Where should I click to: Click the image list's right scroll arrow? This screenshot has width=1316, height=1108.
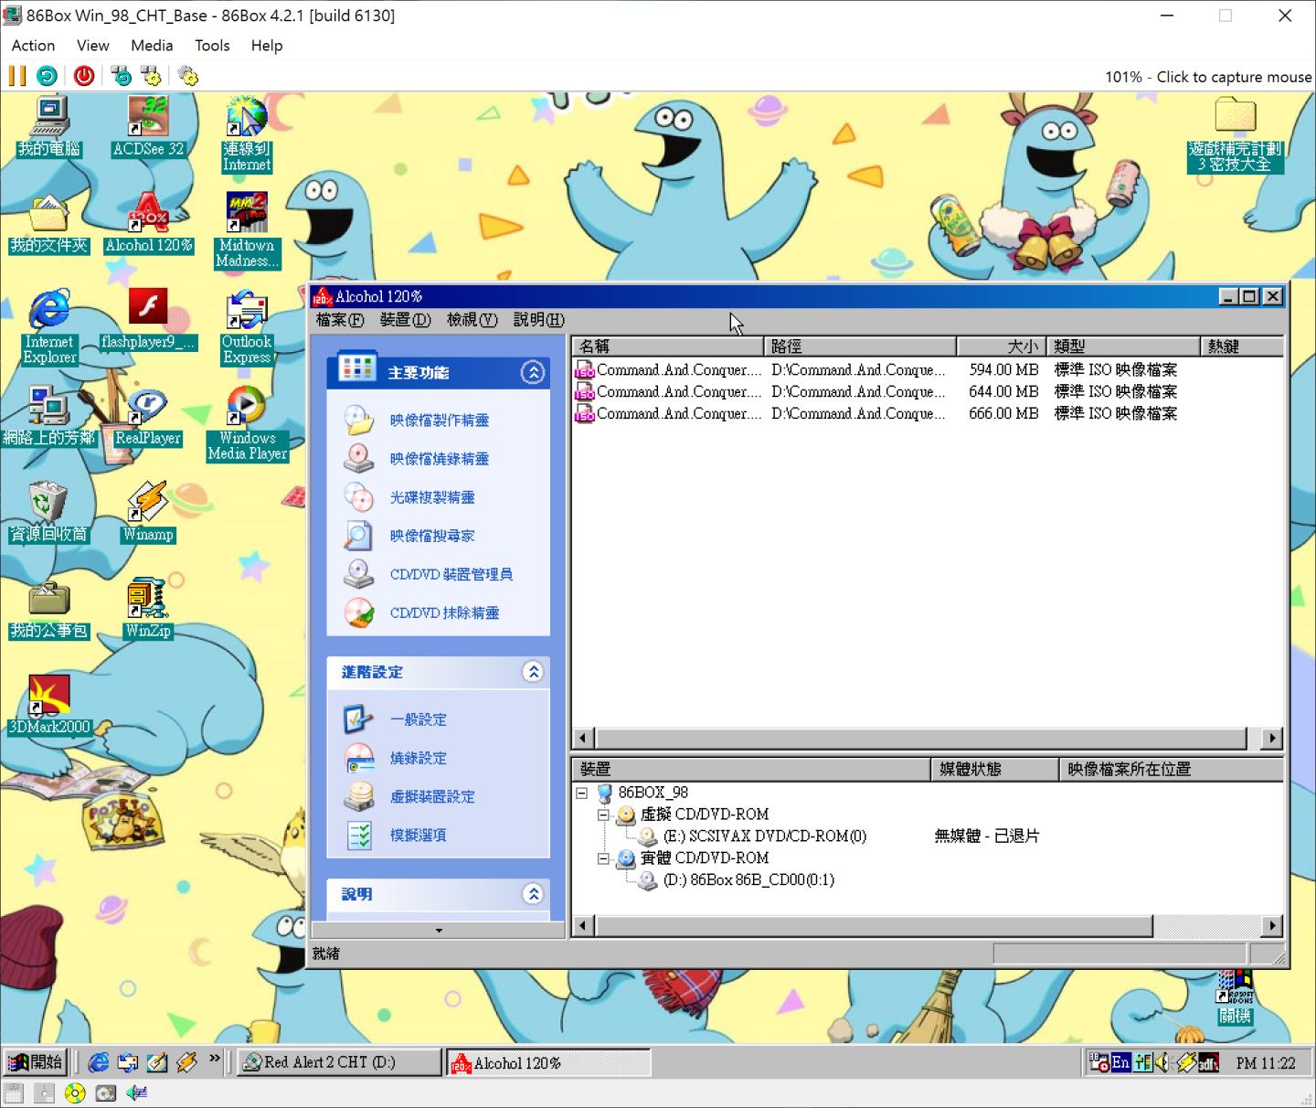(x=1272, y=738)
